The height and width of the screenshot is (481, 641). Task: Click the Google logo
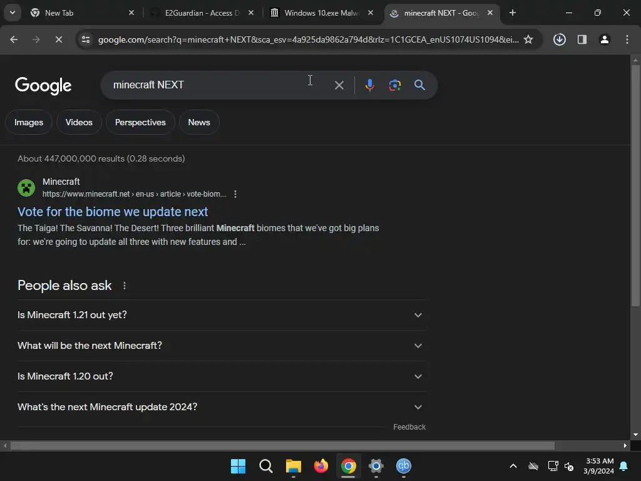tap(43, 85)
